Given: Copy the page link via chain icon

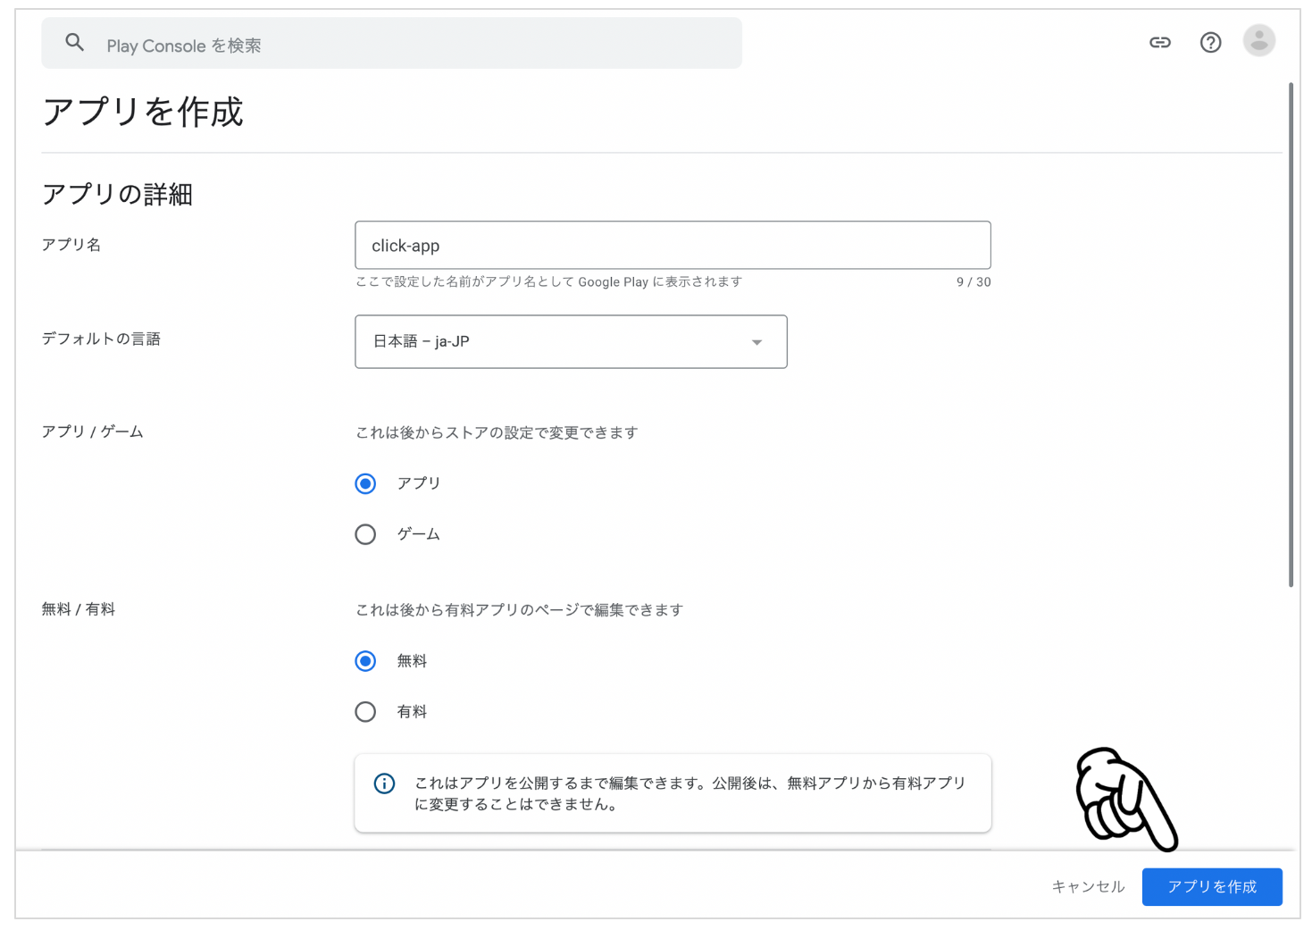Looking at the screenshot, I should pos(1159,42).
